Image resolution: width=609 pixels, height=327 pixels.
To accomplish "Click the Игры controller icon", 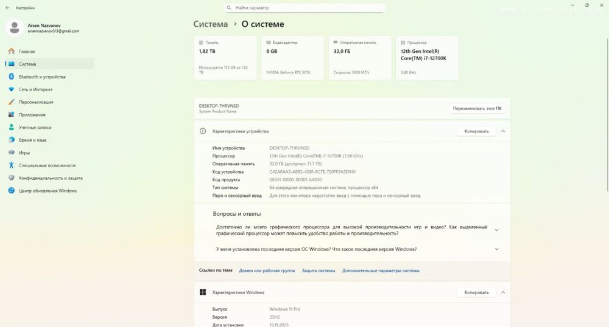I will coord(11,153).
